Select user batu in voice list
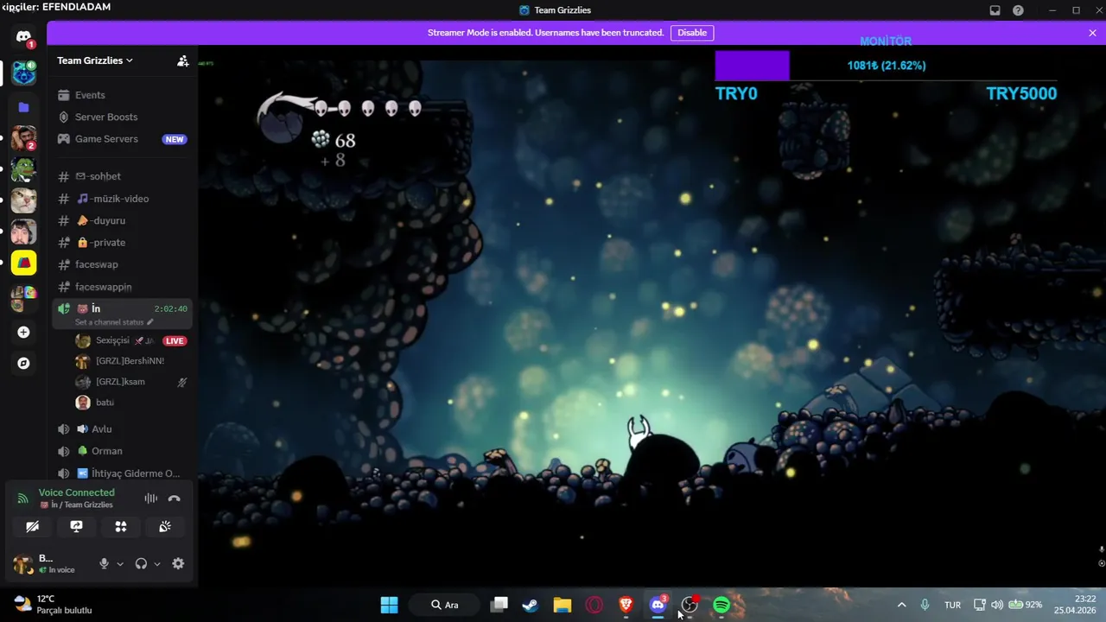Image resolution: width=1106 pixels, height=622 pixels. 105,403
